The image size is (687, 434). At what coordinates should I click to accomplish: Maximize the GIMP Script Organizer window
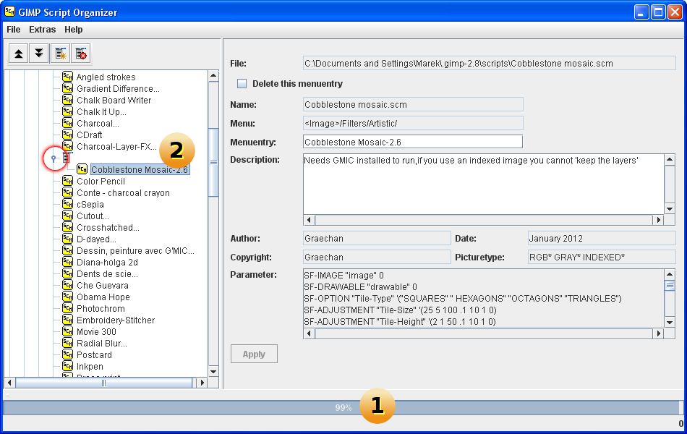(658, 12)
